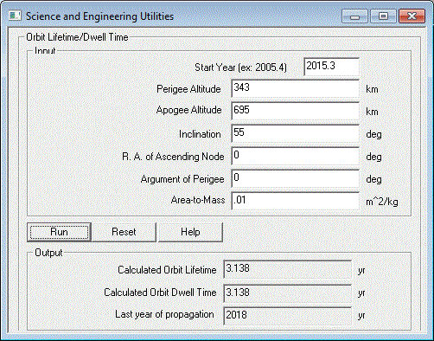Click the Output group label
Viewport: 434px width, 341px height.
tap(48, 253)
